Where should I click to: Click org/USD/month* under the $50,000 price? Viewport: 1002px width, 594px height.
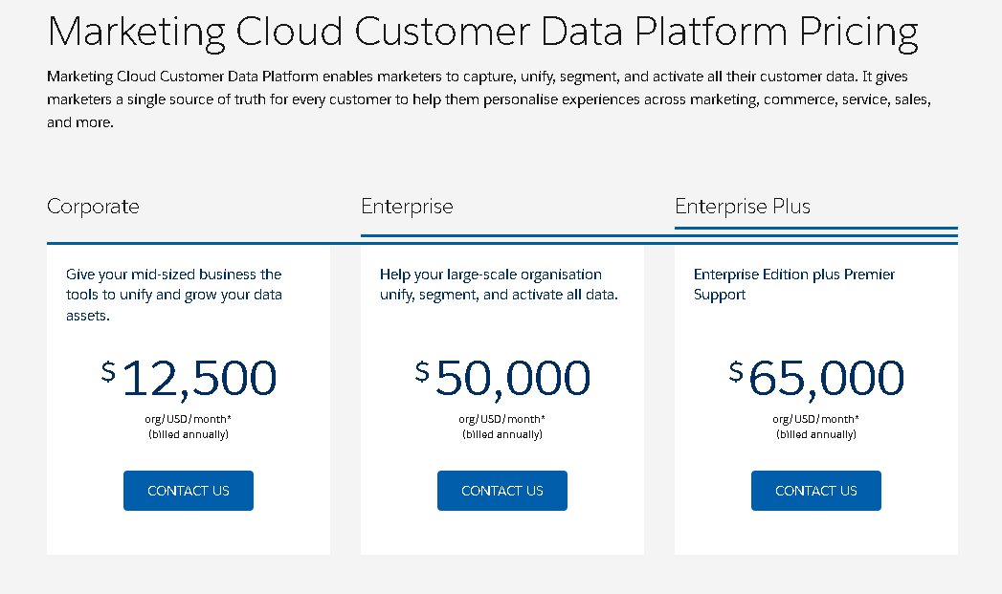pyautogui.click(x=502, y=419)
